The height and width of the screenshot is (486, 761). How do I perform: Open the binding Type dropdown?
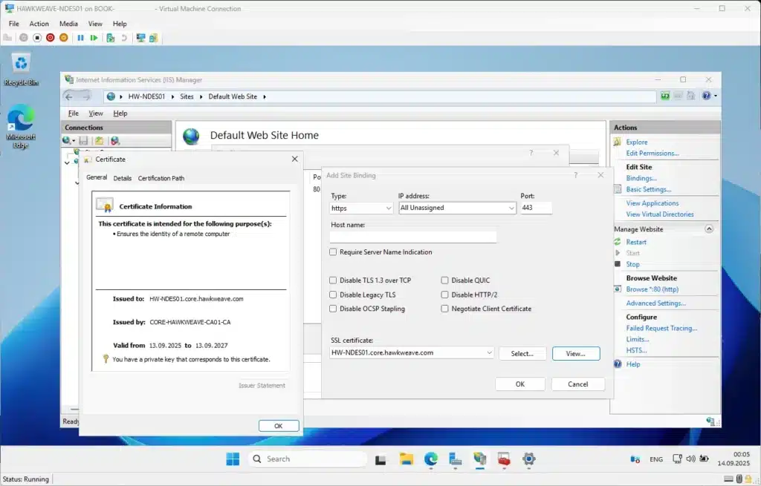pyautogui.click(x=360, y=208)
